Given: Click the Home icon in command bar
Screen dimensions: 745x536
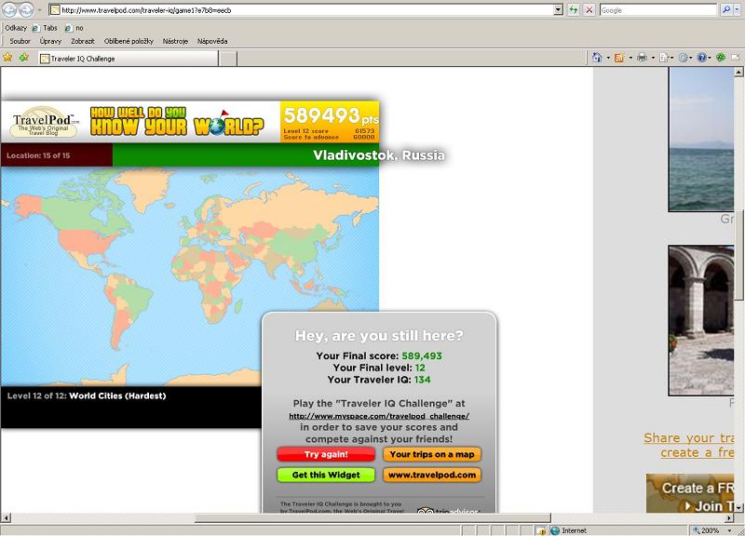Looking at the screenshot, I should click(x=596, y=58).
